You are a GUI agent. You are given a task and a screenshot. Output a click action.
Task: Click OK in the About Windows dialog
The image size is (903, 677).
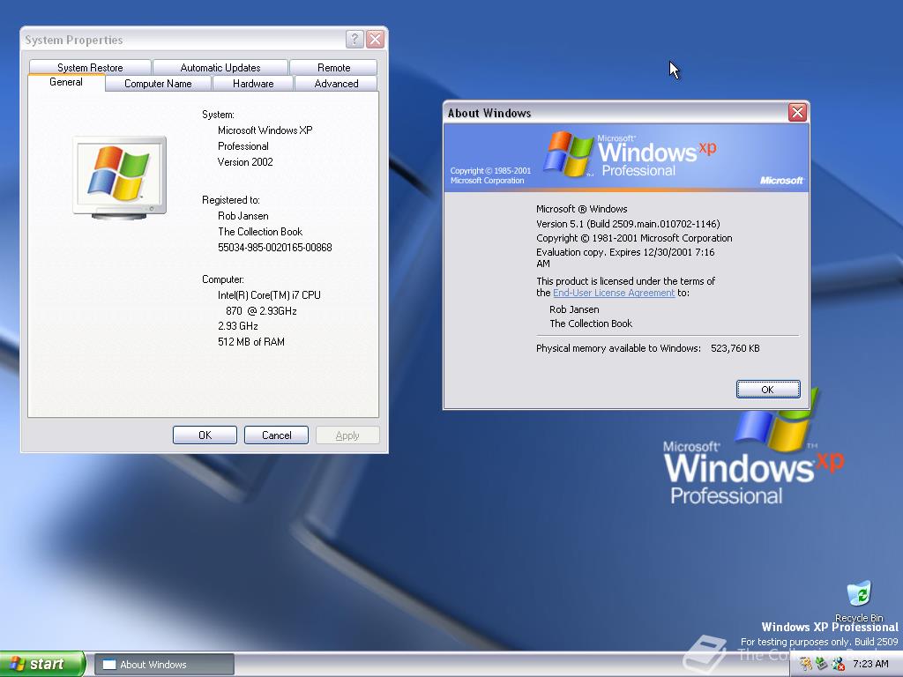tap(768, 390)
